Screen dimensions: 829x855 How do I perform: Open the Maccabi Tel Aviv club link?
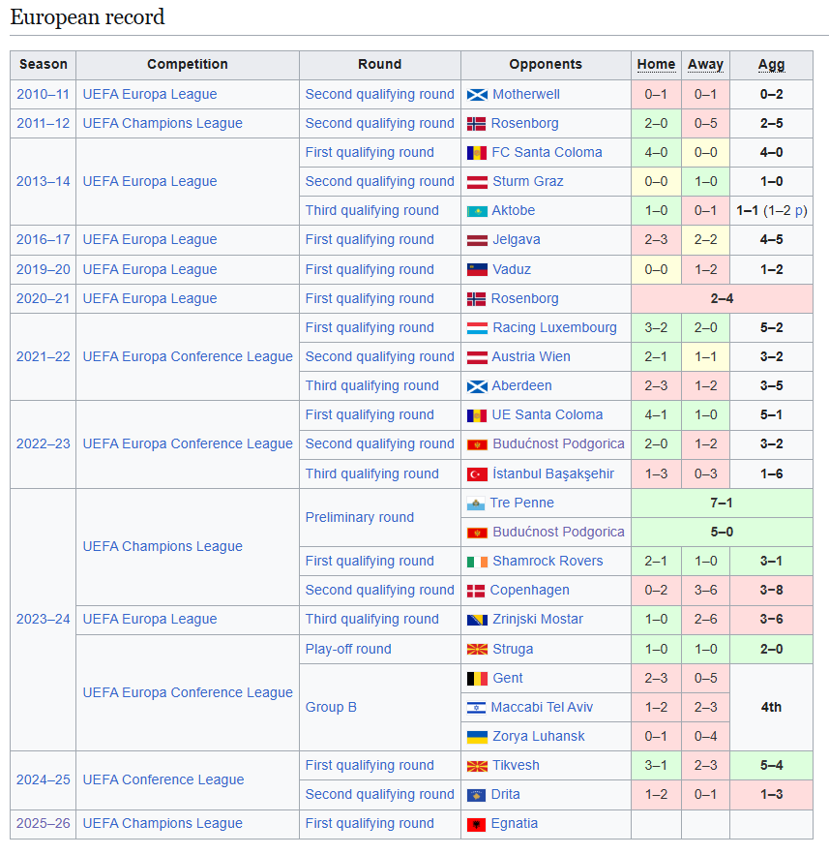[542, 707]
